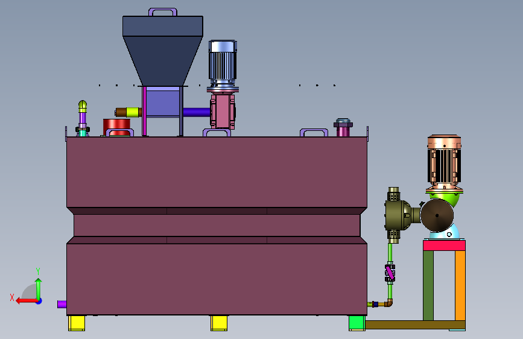Image resolution: width=523 pixels, height=339 pixels.
Task: Select the purple outlet stub on the tank side
Action: (x=62, y=304)
